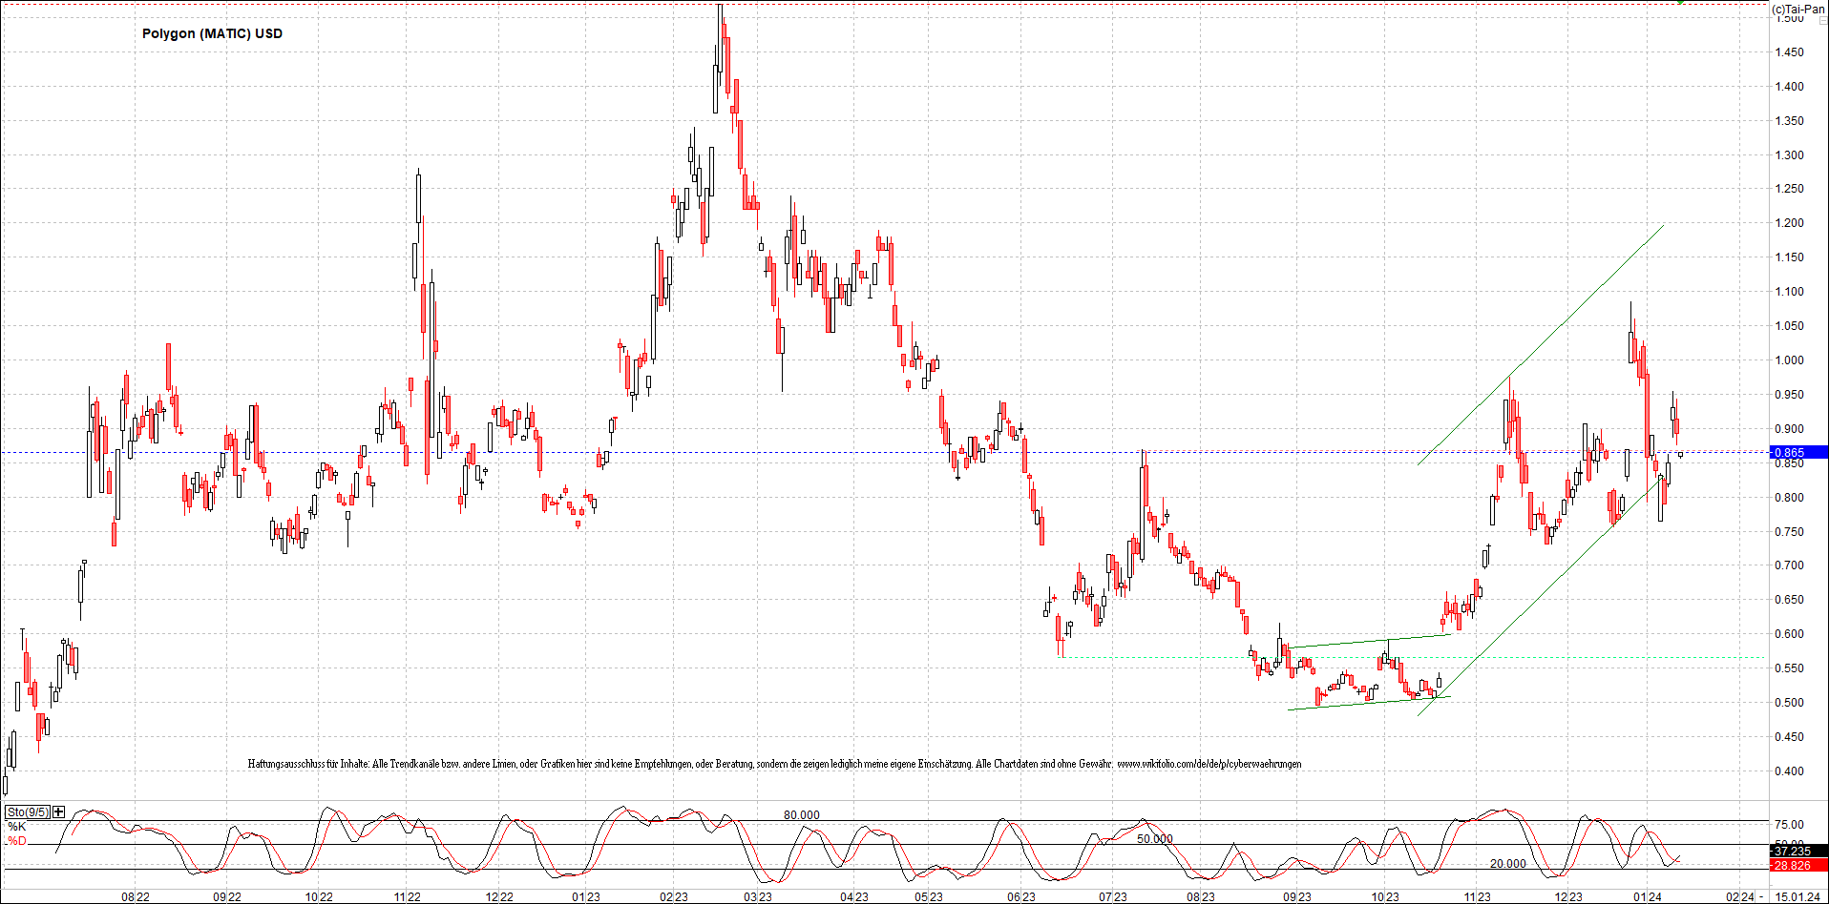Select the 80.000 stochastic level label
The height and width of the screenshot is (904, 1829).
(x=802, y=815)
